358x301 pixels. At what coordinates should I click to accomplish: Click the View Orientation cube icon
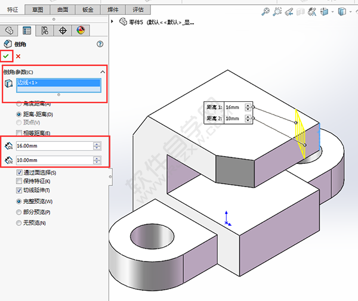324,11
